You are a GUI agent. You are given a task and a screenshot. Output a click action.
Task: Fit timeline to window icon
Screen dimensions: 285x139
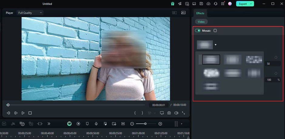tap(123, 124)
